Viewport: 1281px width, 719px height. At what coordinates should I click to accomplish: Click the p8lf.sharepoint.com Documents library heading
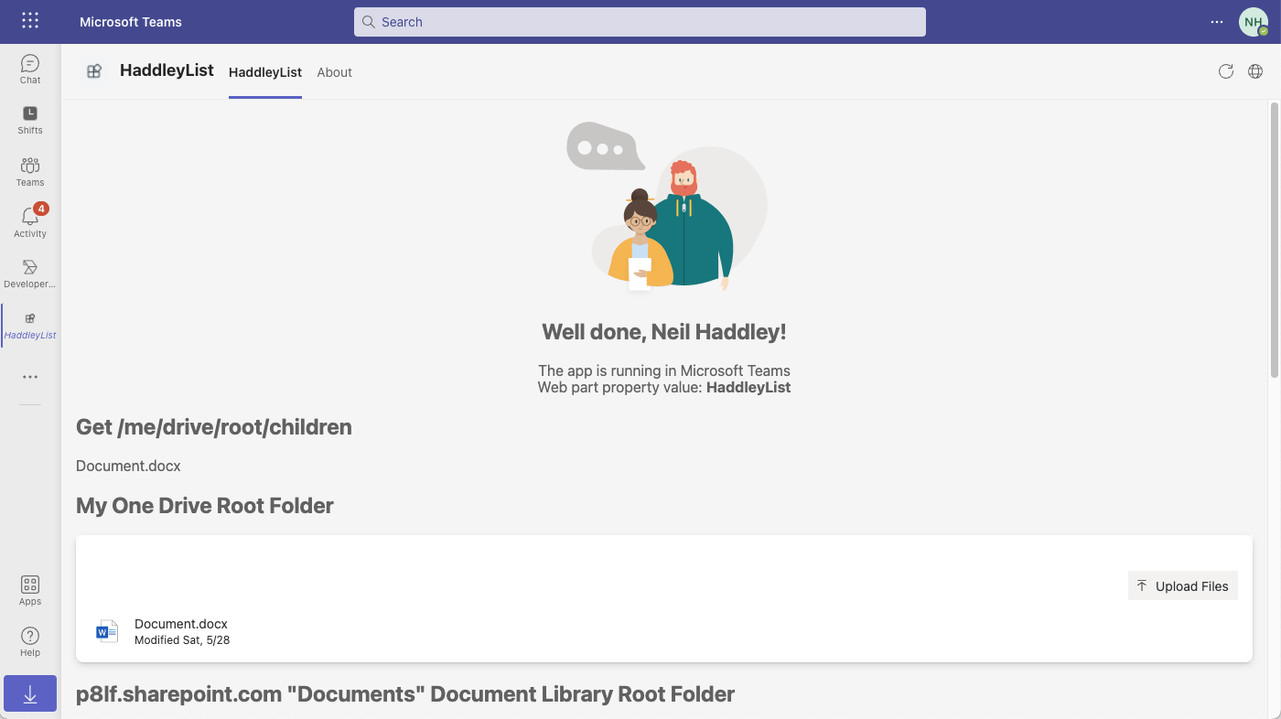405,694
